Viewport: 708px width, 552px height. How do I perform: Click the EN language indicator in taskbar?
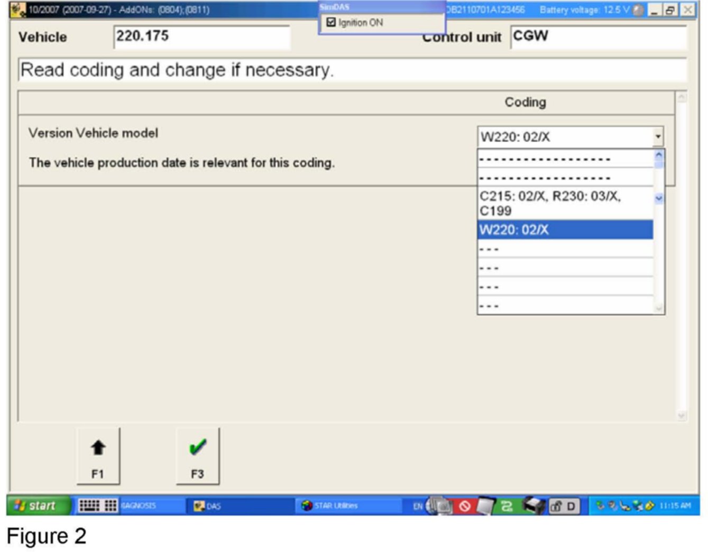[418, 506]
